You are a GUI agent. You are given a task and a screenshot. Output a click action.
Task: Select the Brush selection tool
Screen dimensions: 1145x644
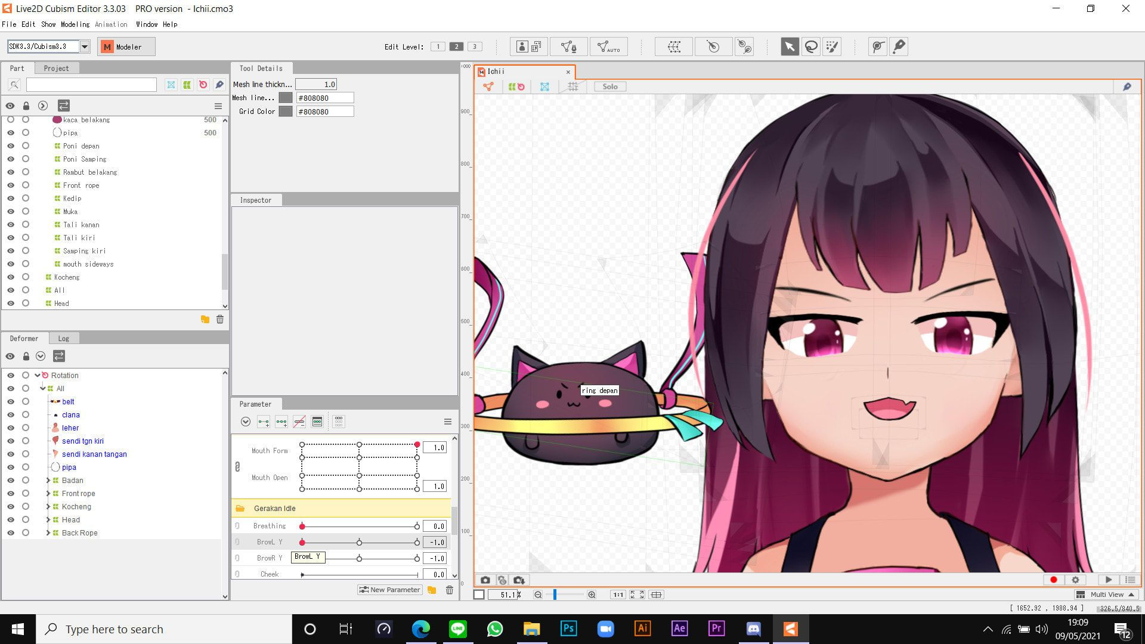coord(832,47)
